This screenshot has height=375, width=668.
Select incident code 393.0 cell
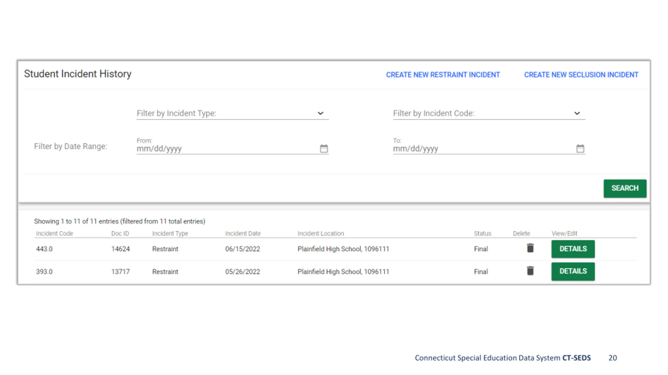pyautogui.click(x=44, y=272)
